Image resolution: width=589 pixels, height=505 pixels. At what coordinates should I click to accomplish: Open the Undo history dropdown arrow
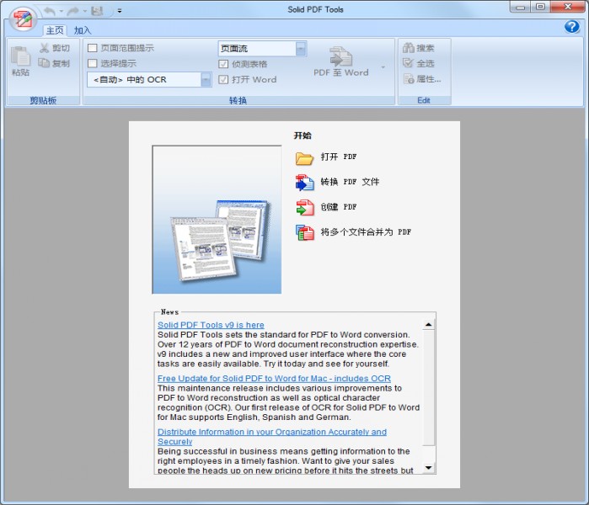click(x=62, y=11)
